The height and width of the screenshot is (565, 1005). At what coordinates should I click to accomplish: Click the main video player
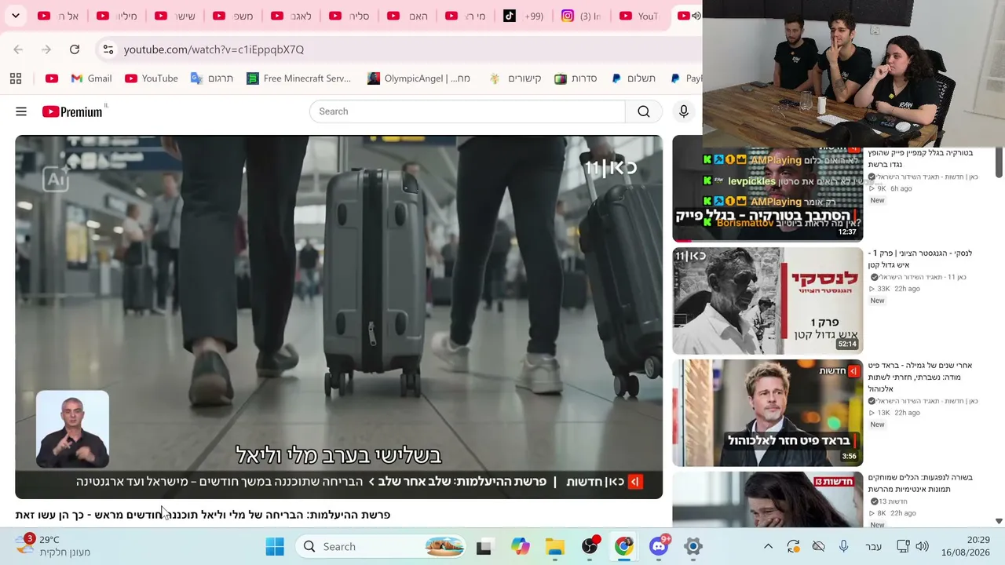point(338,317)
